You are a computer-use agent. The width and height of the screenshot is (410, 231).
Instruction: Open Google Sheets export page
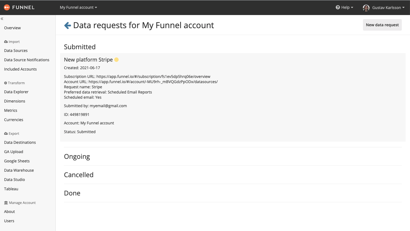coord(17,161)
